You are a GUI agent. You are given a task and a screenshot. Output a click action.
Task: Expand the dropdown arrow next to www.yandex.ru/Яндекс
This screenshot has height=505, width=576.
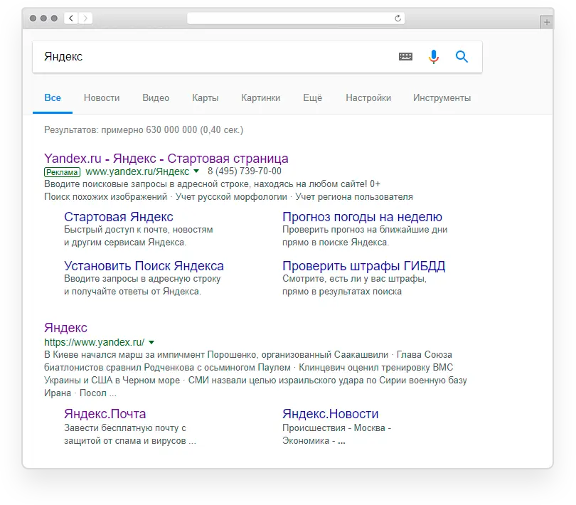(196, 171)
